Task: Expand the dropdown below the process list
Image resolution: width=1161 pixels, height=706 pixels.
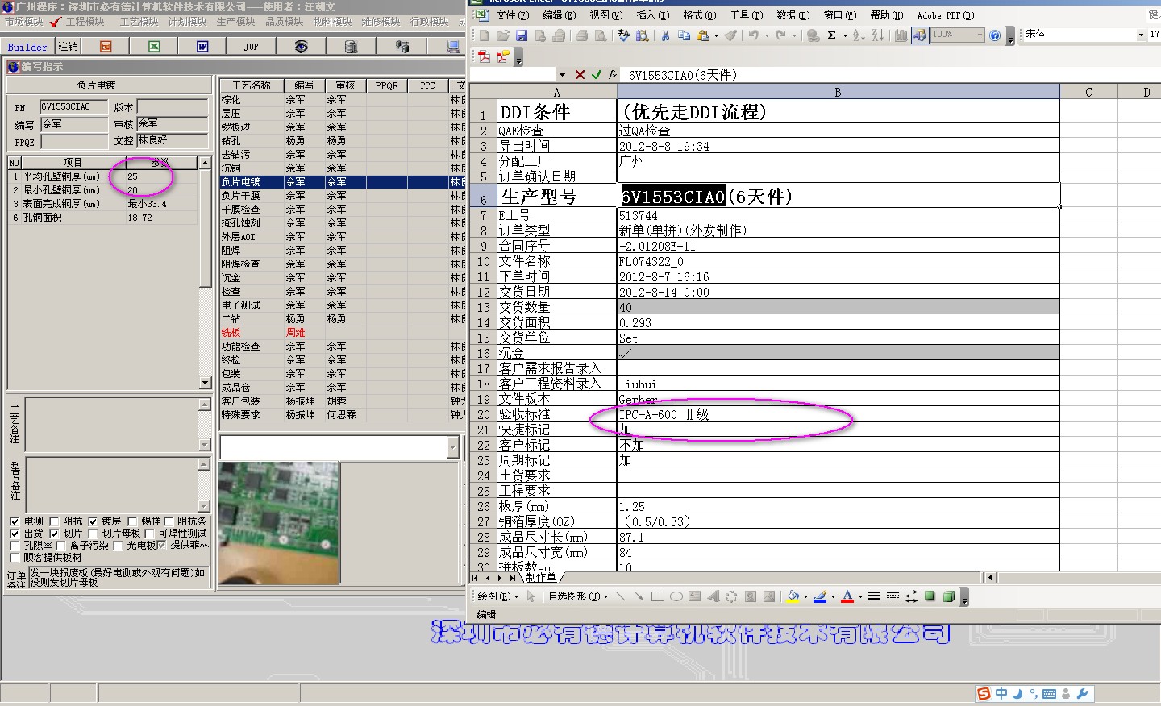Action: point(452,447)
